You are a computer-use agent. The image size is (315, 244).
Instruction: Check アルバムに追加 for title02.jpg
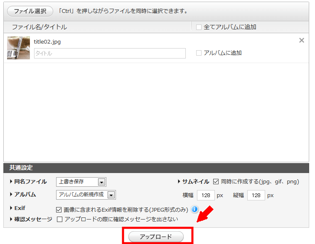pyautogui.click(x=199, y=53)
